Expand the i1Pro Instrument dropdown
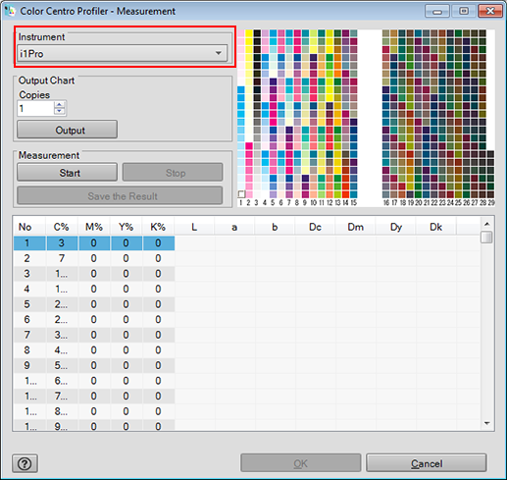Screen dimensions: 507x480 pyautogui.click(x=219, y=53)
